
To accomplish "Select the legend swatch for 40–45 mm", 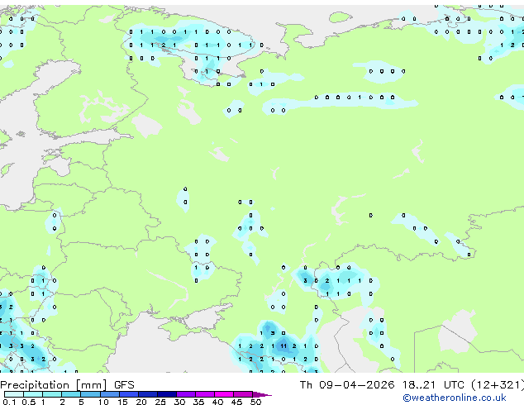I will 224,394.
